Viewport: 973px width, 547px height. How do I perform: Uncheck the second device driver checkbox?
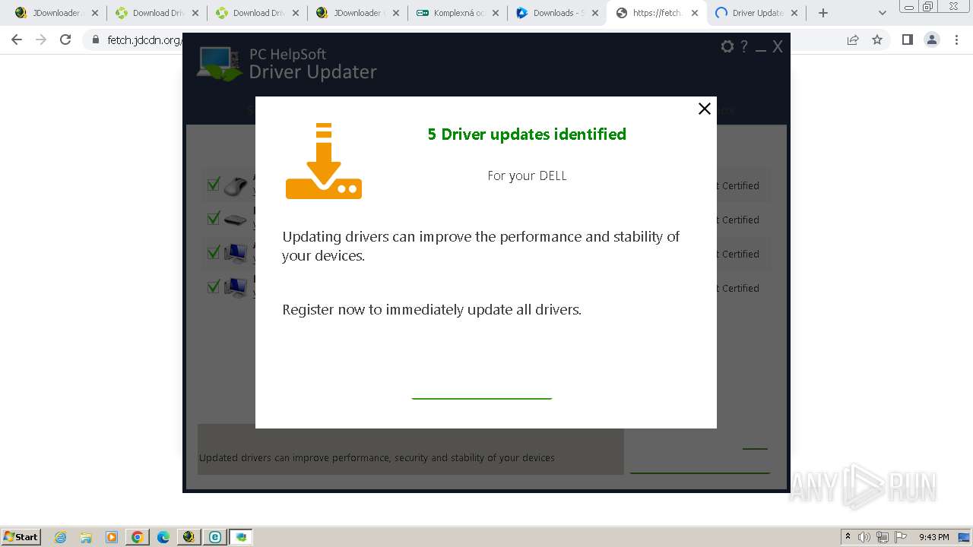click(x=214, y=219)
